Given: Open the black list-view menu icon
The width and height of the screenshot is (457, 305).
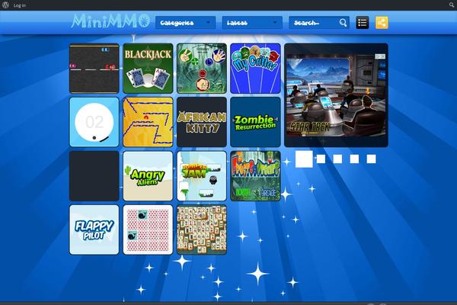Looking at the screenshot, I should 363,23.
